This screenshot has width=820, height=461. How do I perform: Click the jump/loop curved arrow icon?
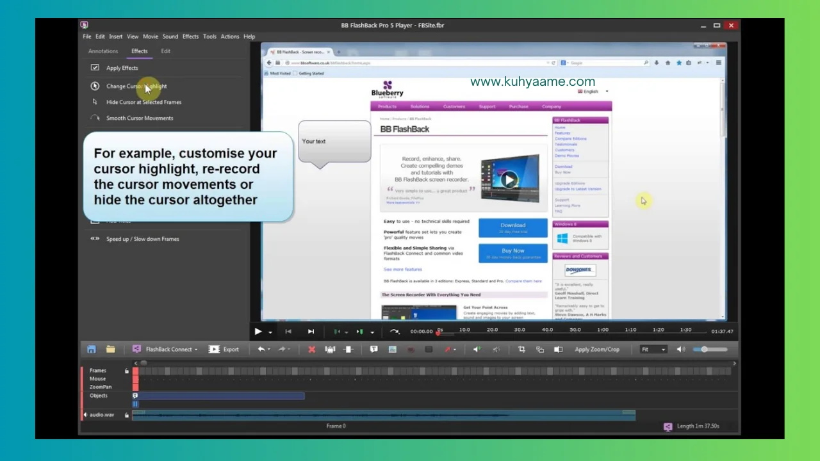pyautogui.click(x=395, y=331)
